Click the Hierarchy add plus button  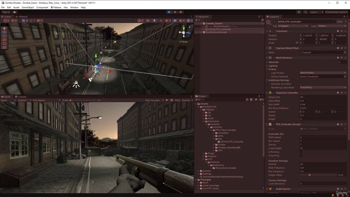(197, 20)
